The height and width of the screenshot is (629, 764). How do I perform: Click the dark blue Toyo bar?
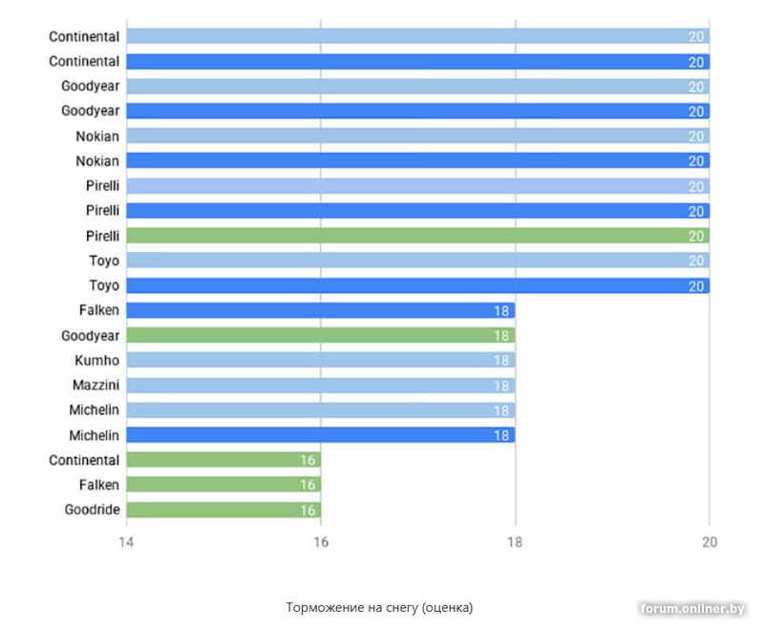coord(417,285)
